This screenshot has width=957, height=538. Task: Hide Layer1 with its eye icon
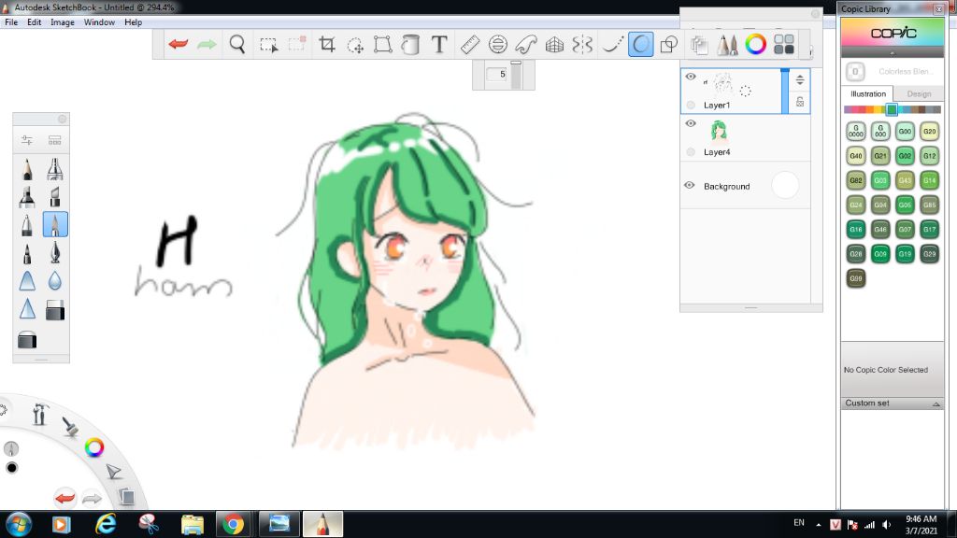tap(691, 77)
